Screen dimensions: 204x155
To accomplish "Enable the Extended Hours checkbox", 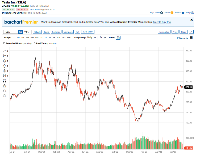I will (x=4, y=43).
